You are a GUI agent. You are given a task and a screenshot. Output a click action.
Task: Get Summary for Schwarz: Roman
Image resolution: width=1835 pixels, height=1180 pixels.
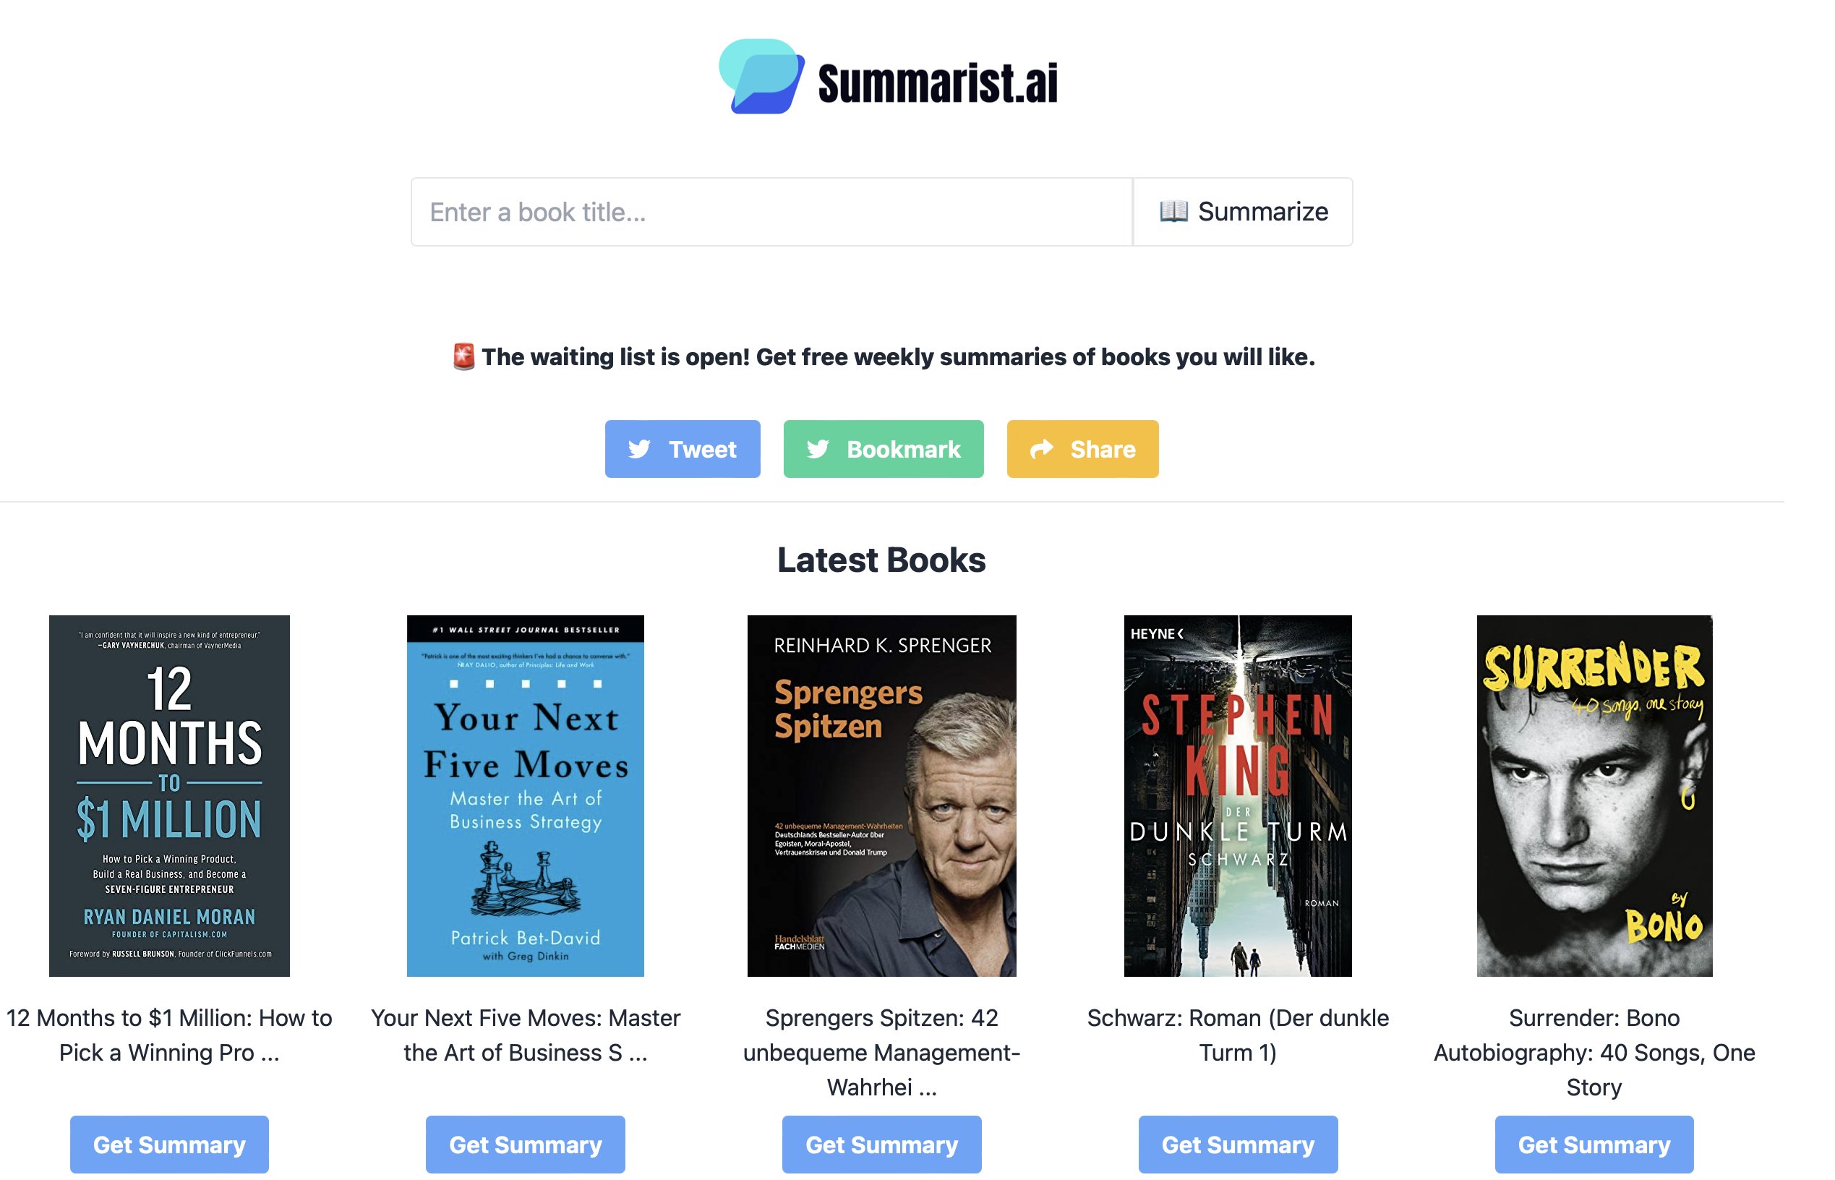(x=1238, y=1144)
